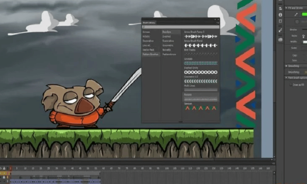Click frame 1 playhead on the timeline
307x184 pixels.
(x=11, y=168)
